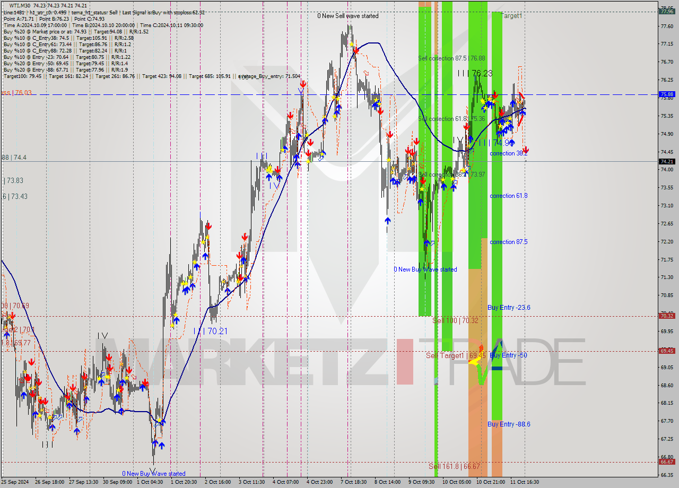Screen dimensions: 679x488
Task: Click the 'I I I 76.23' wave label
Action: coord(475,74)
